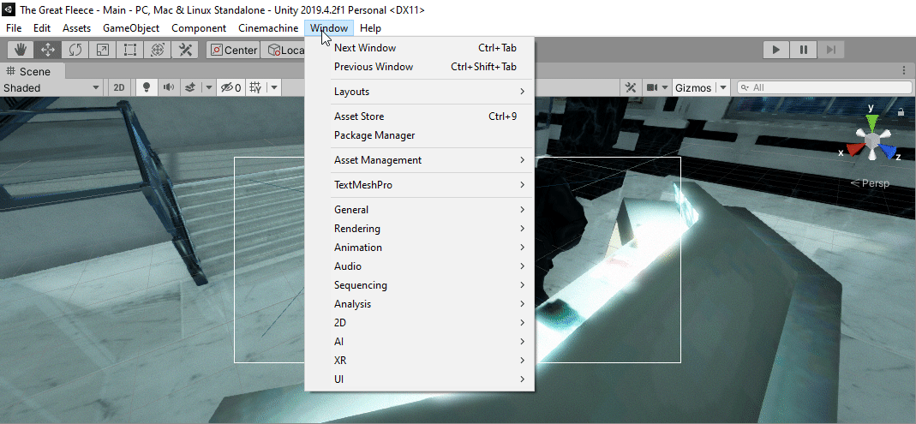
Task: Expand the TextMeshPro submenu
Action: (420, 184)
